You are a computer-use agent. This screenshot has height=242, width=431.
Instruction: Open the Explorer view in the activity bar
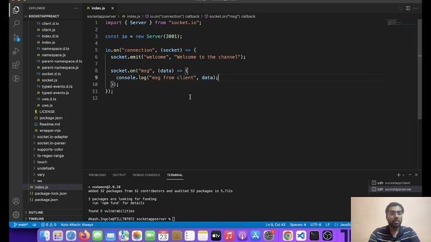(x=16, y=10)
